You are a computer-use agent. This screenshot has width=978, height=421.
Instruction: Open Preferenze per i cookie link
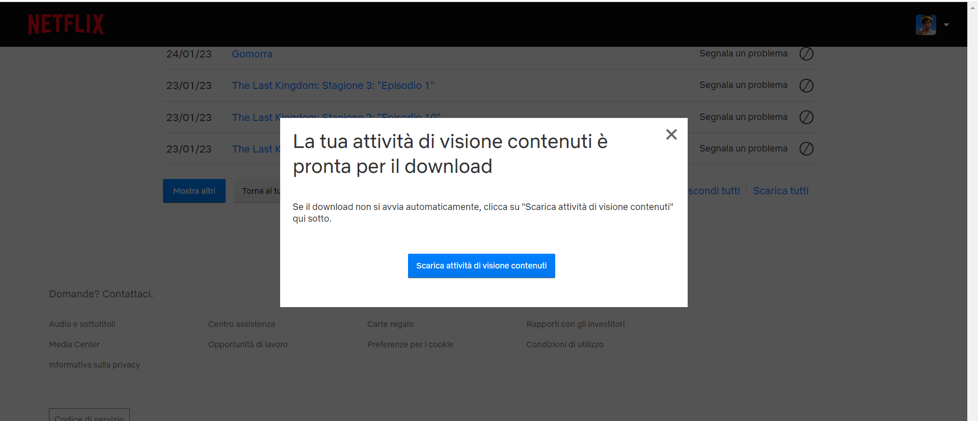click(410, 345)
